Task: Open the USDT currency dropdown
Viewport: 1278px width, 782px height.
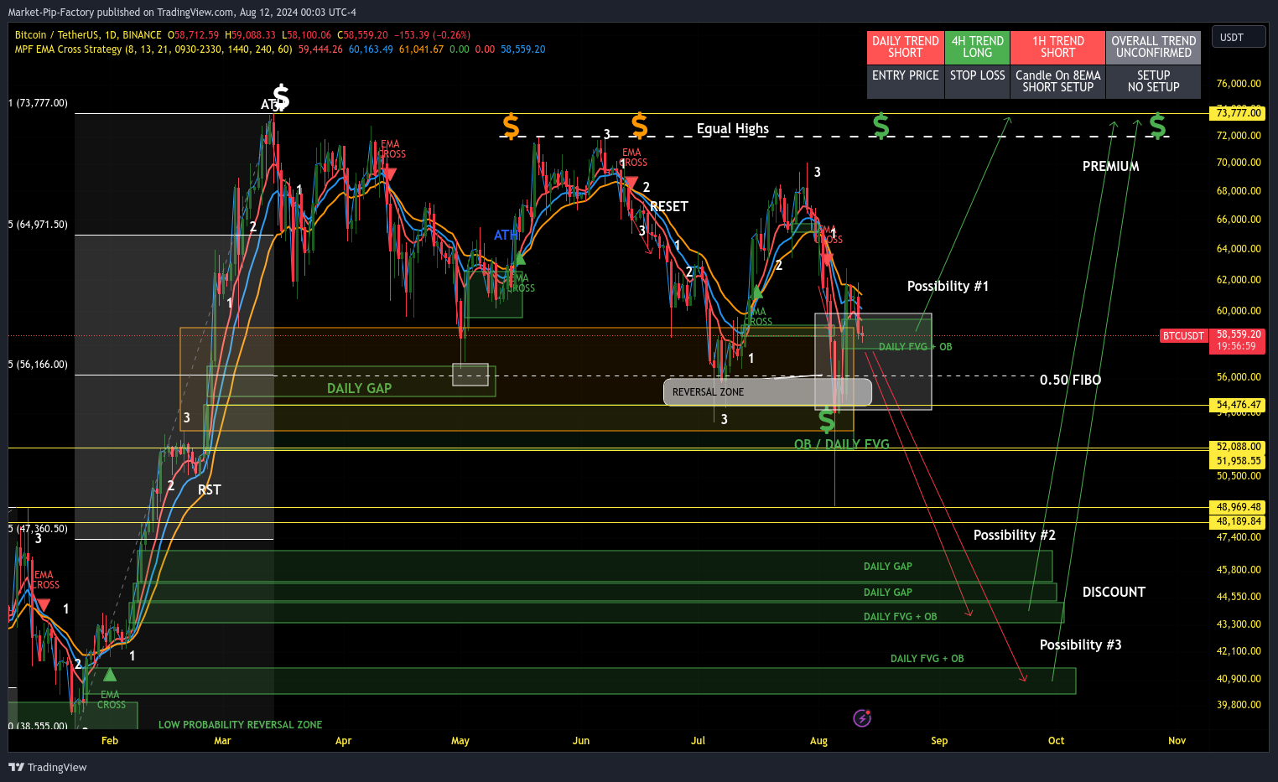Action: coord(1239,38)
